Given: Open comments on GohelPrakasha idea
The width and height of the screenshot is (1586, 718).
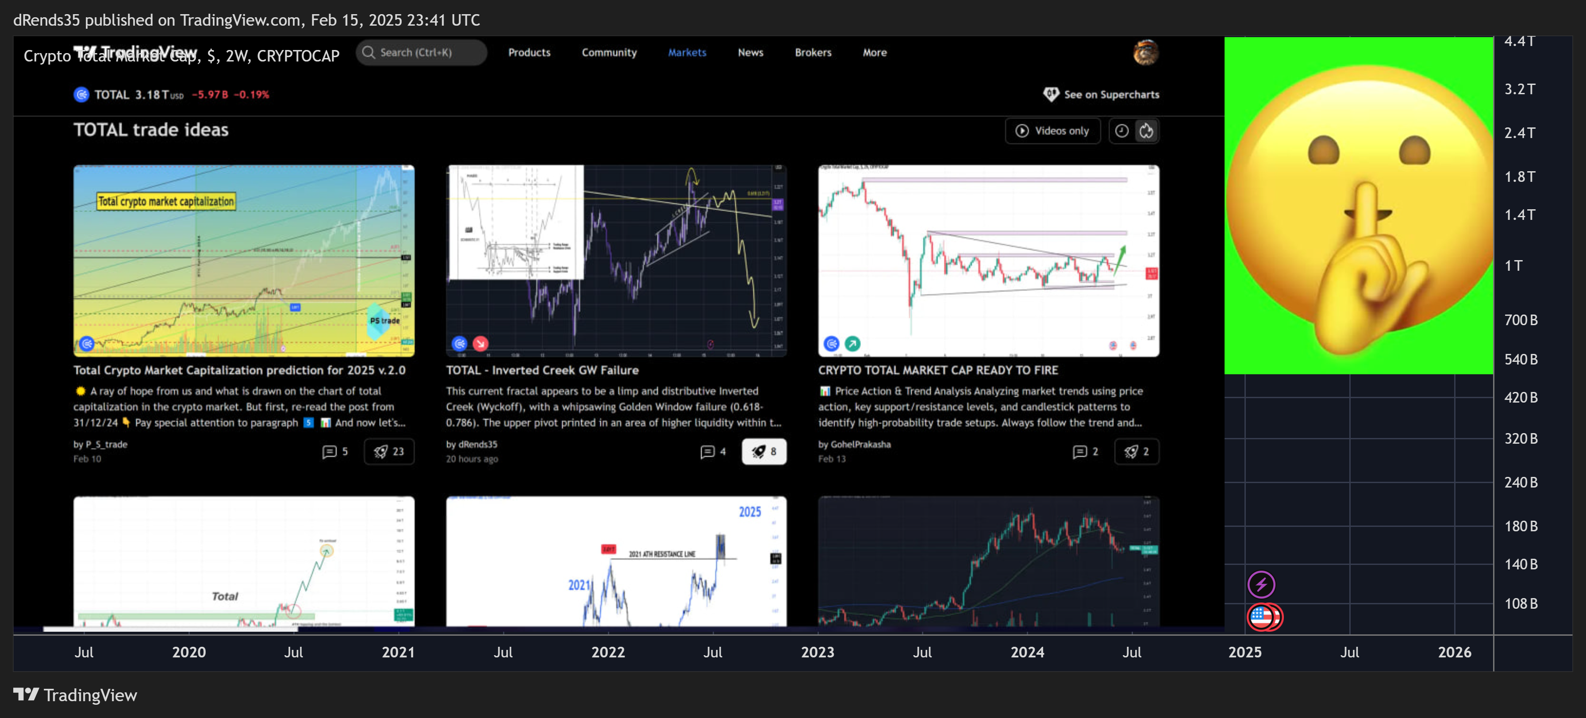Looking at the screenshot, I should click(1086, 451).
